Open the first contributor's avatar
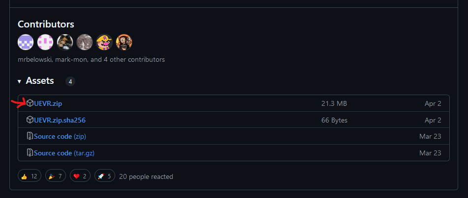Viewport: 468px width, 198px height. click(26, 42)
